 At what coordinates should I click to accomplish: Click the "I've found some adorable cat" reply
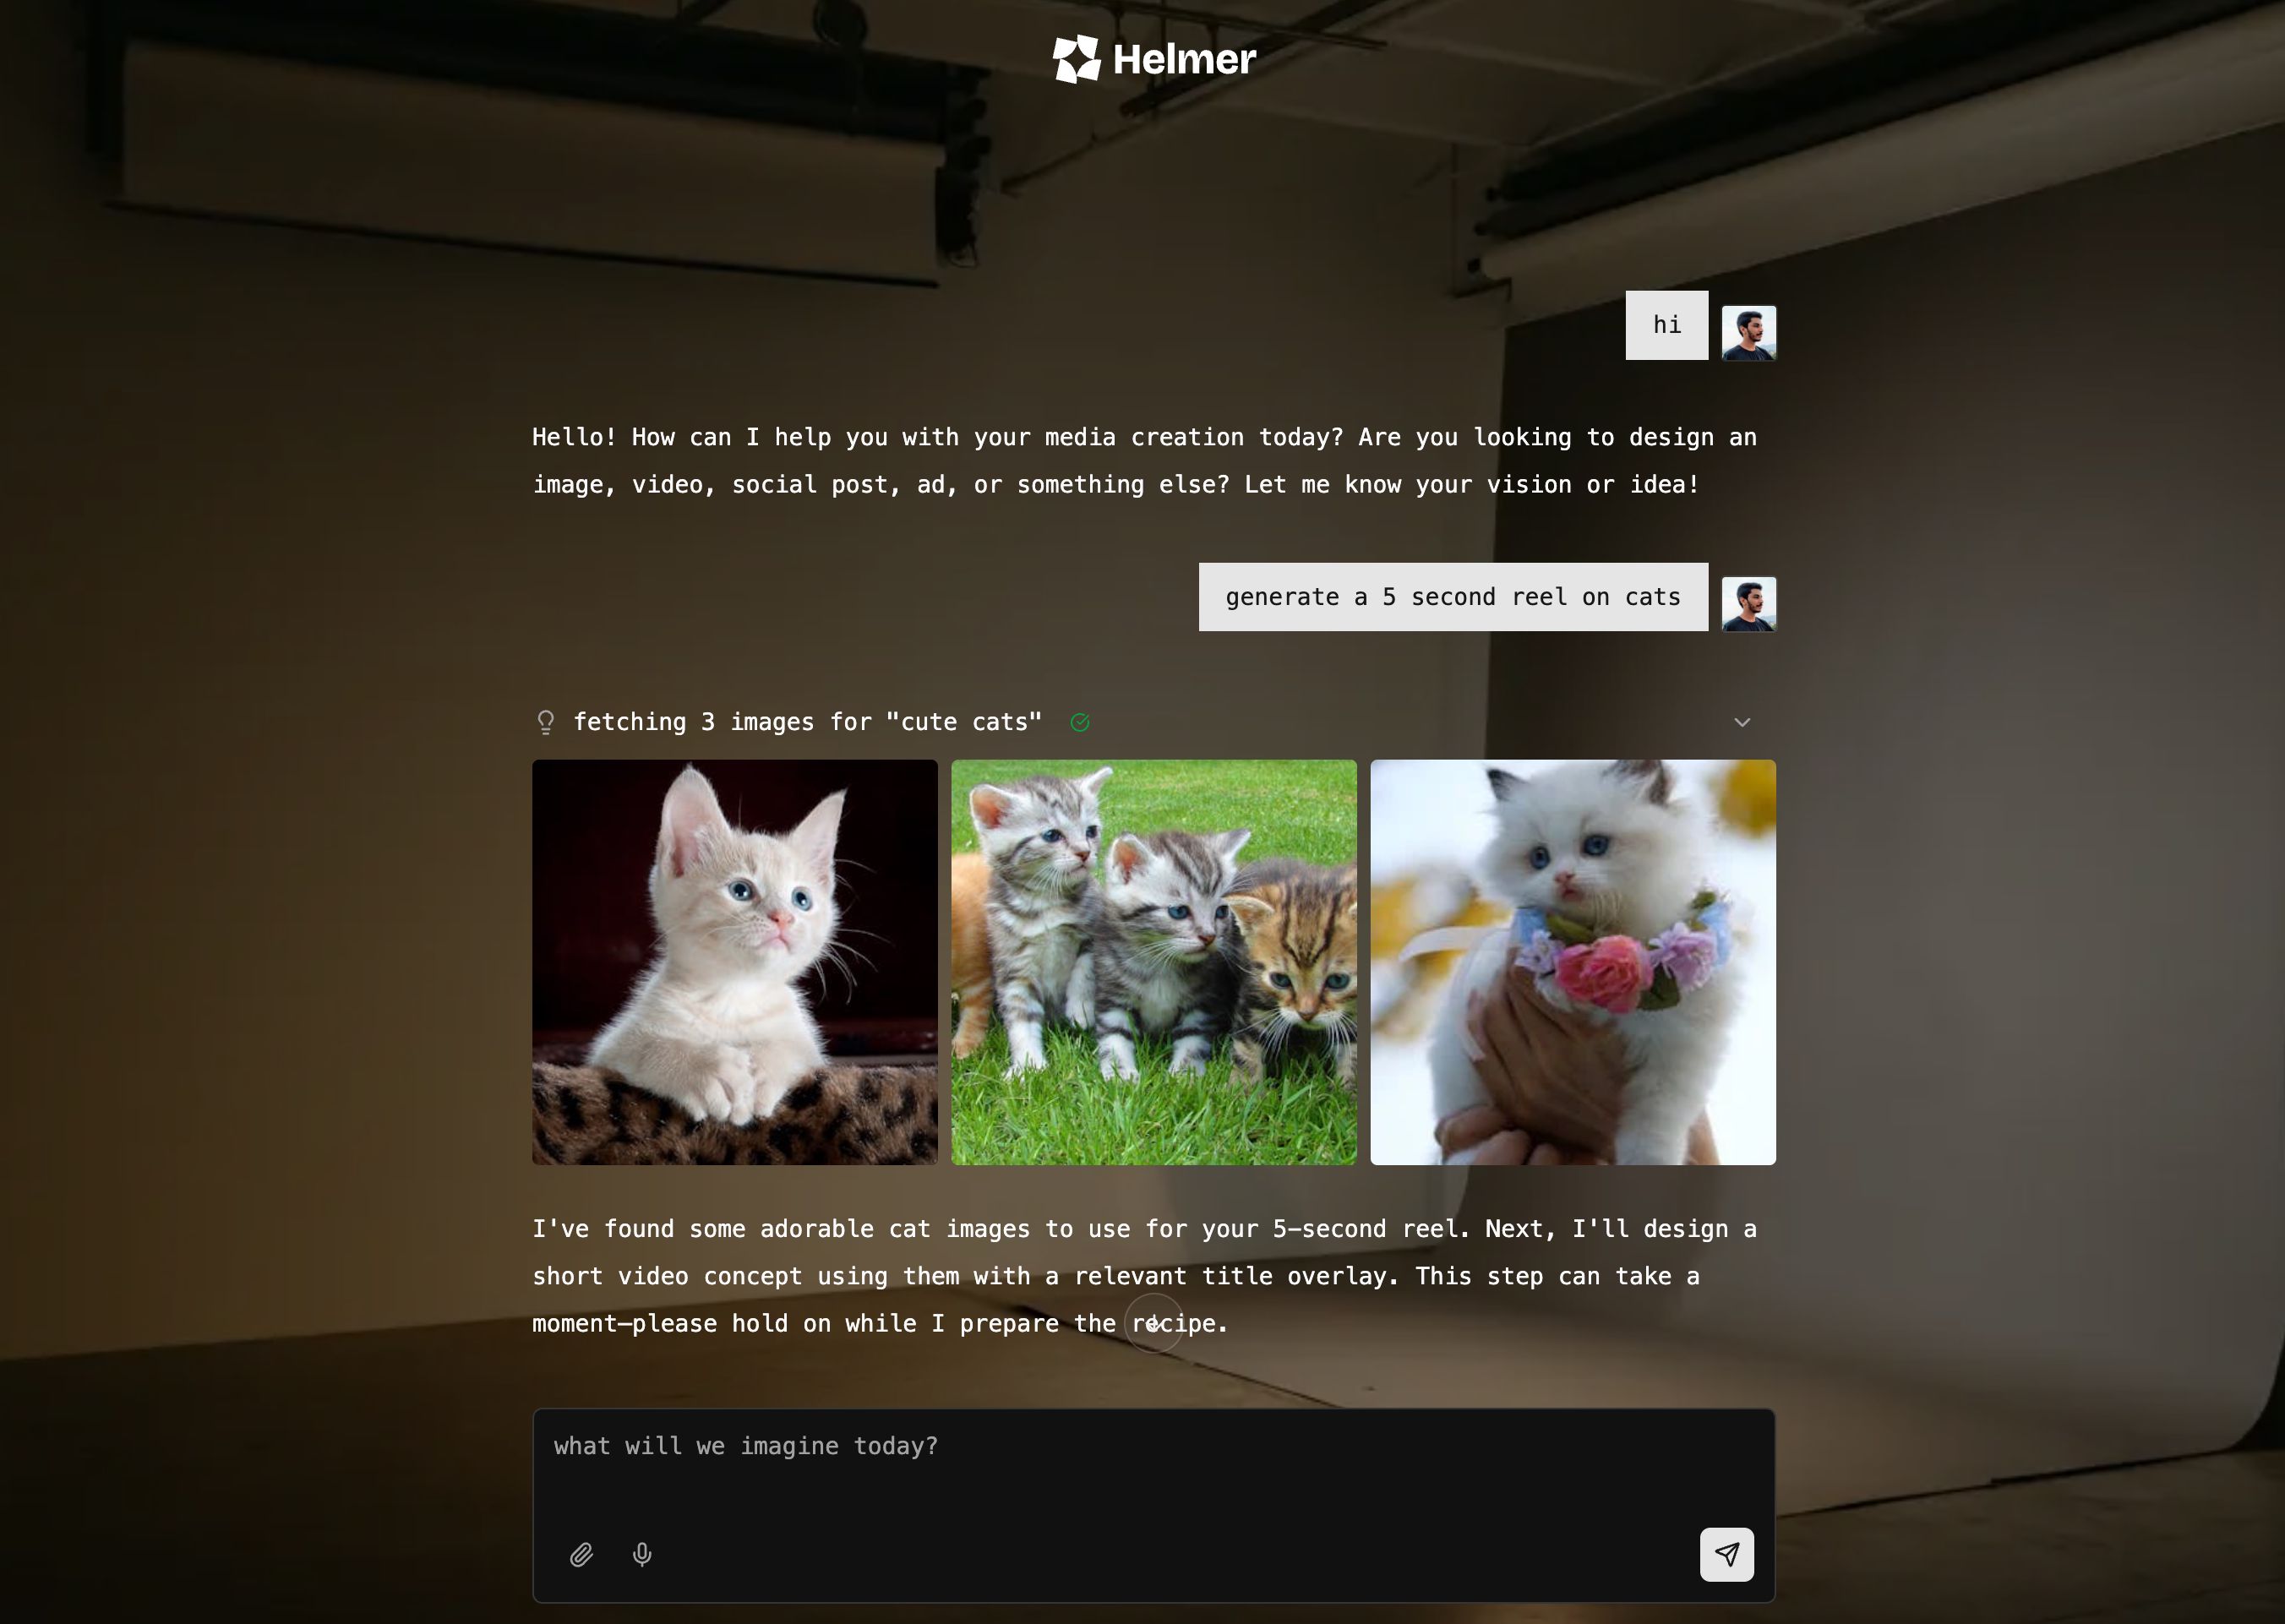tap(1144, 1276)
